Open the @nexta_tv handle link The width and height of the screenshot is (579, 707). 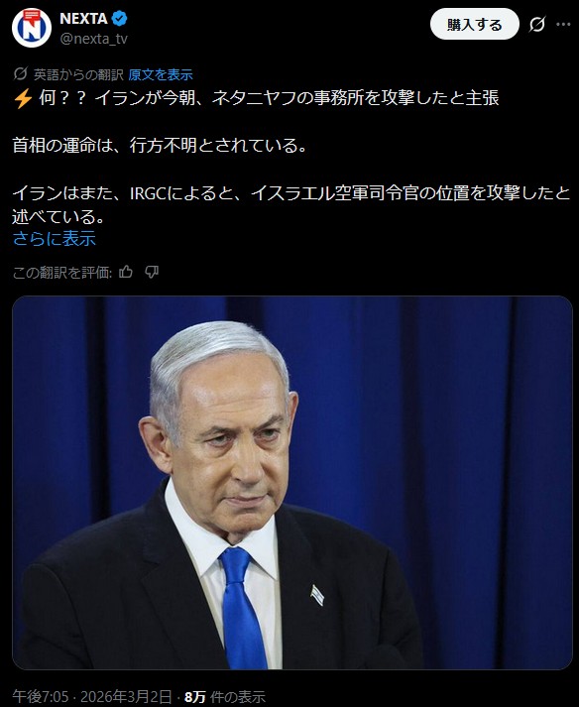click(x=94, y=39)
